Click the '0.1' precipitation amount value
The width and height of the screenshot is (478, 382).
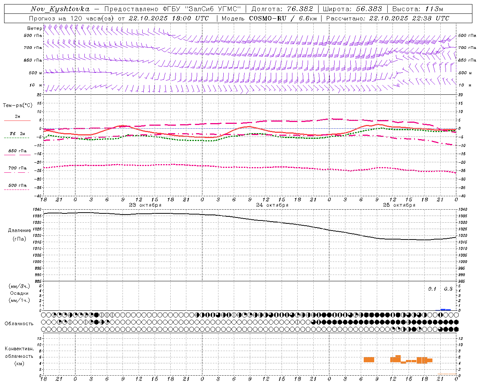pyautogui.click(x=432, y=289)
